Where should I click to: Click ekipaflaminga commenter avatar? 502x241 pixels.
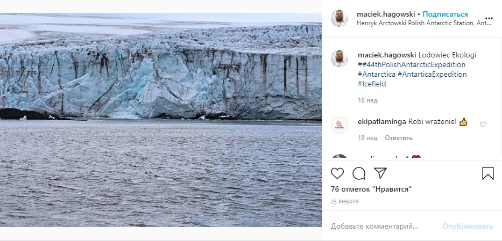(x=340, y=125)
